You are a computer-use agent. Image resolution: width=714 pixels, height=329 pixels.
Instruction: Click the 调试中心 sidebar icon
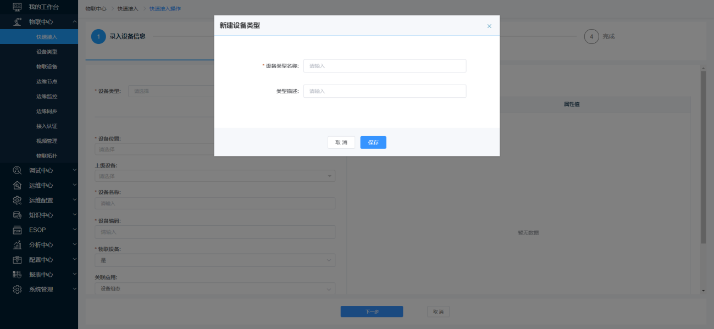coord(17,170)
